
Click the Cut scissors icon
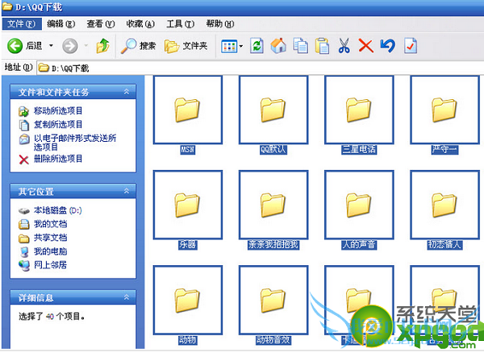(x=344, y=46)
